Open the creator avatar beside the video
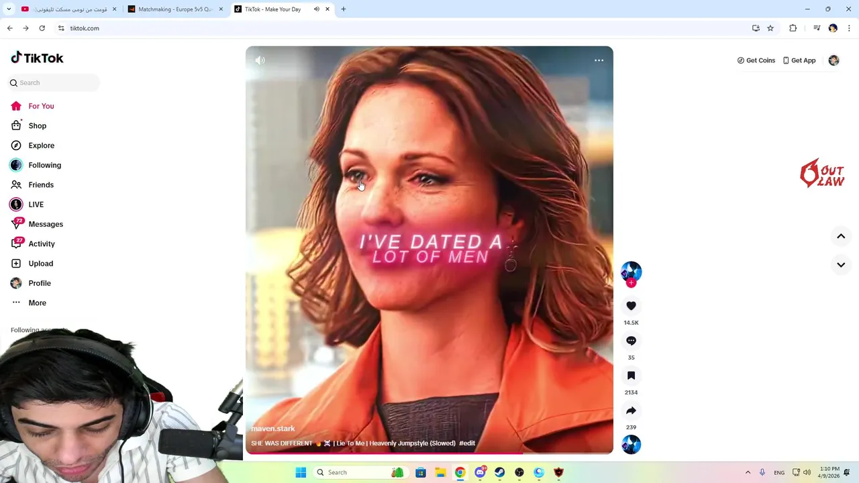The image size is (859, 483). [x=631, y=271]
